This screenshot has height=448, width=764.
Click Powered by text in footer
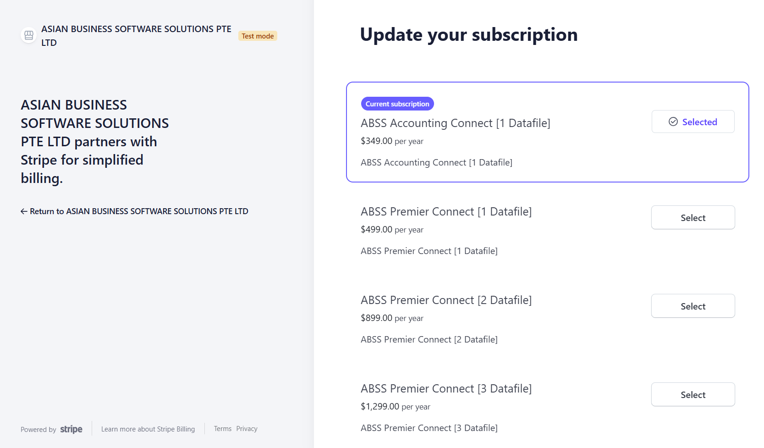pos(38,430)
